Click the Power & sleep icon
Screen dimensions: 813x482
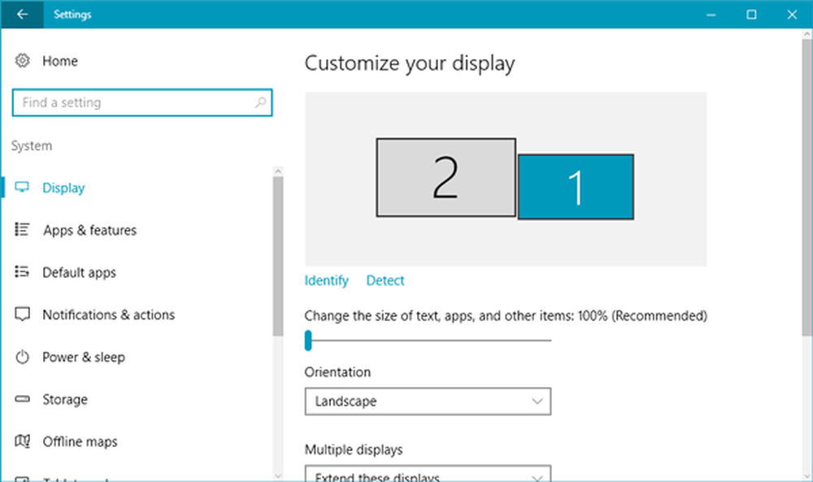coord(22,357)
